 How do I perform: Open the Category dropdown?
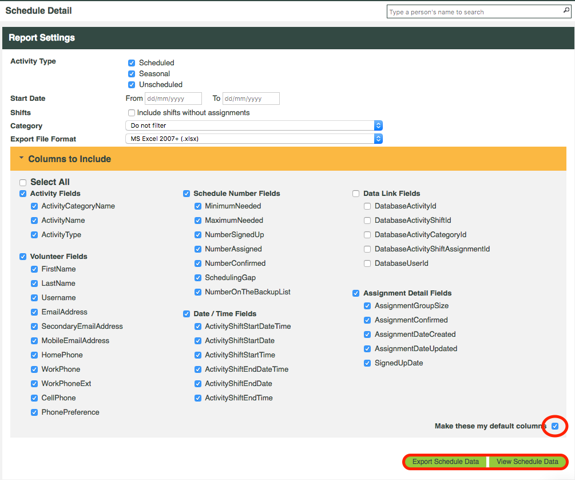pos(254,125)
